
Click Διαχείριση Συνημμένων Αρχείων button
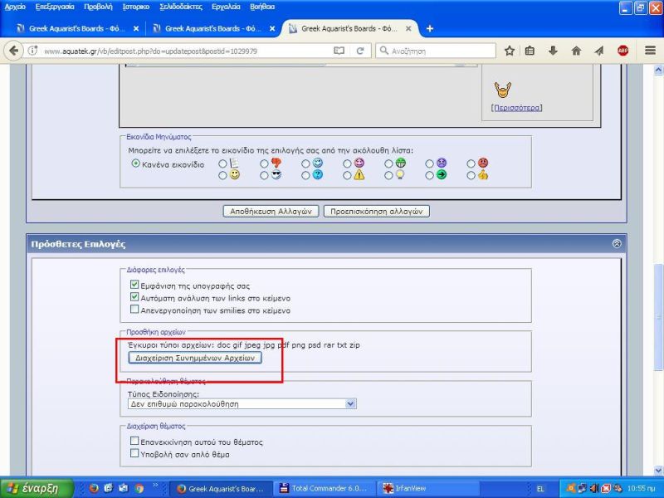tap(195, 358)
